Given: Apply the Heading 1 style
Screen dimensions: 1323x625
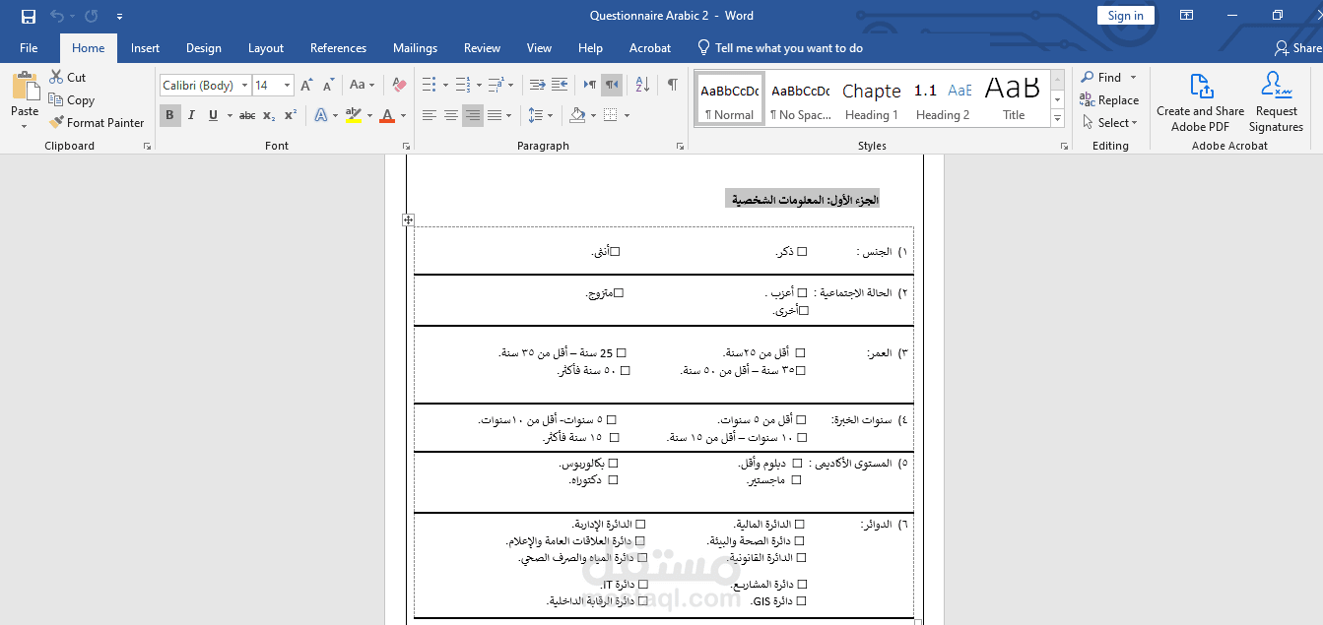Looking at the screenshot, I should (872, 98).
